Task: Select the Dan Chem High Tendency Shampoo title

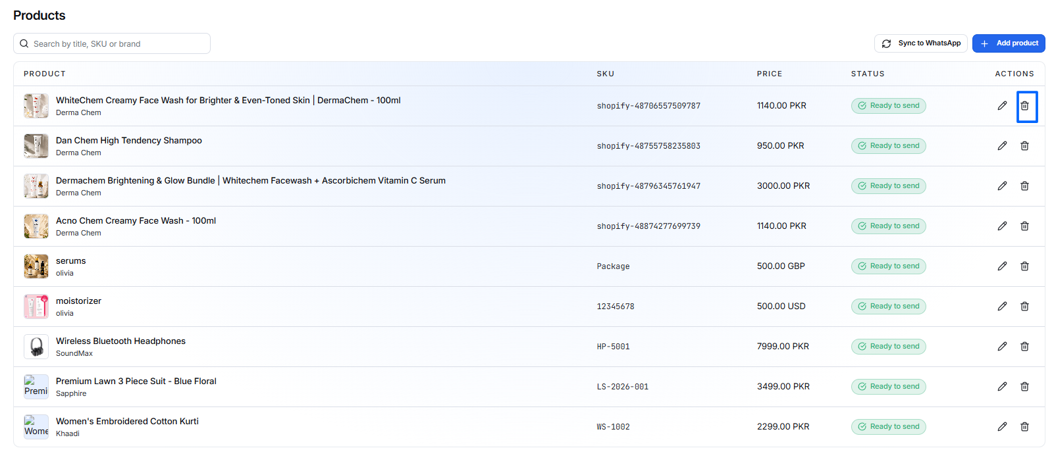Action: tap(129, 141)
